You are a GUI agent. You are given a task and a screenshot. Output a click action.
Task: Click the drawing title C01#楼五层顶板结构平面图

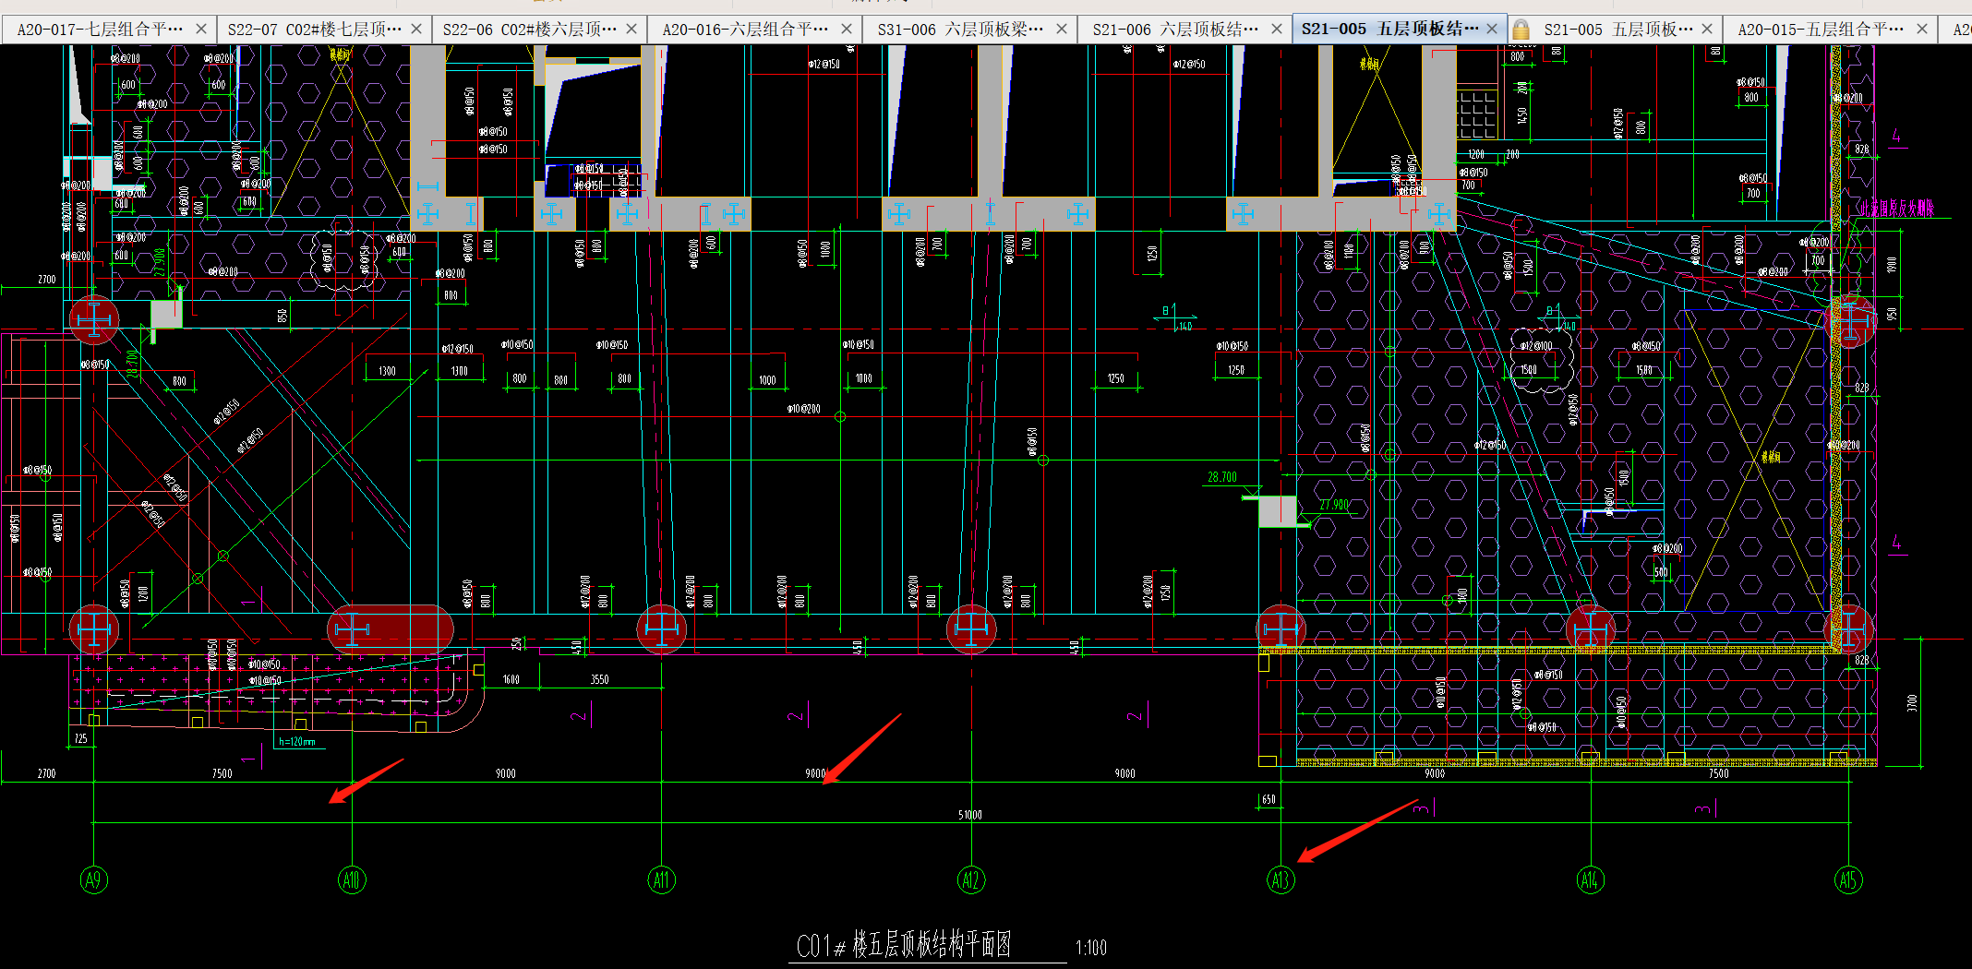(x=904, y=945)
